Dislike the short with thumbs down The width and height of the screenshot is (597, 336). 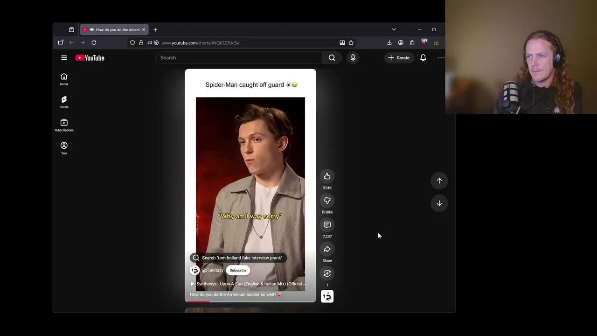tap(327, 201)
